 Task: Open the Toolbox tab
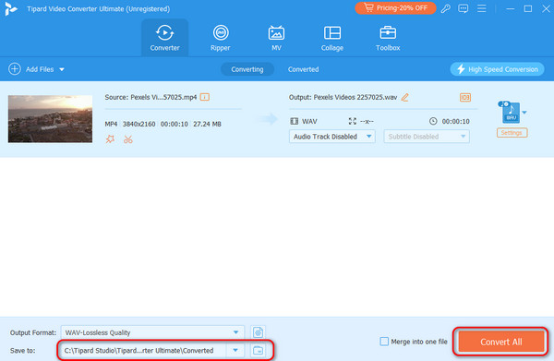388,38
